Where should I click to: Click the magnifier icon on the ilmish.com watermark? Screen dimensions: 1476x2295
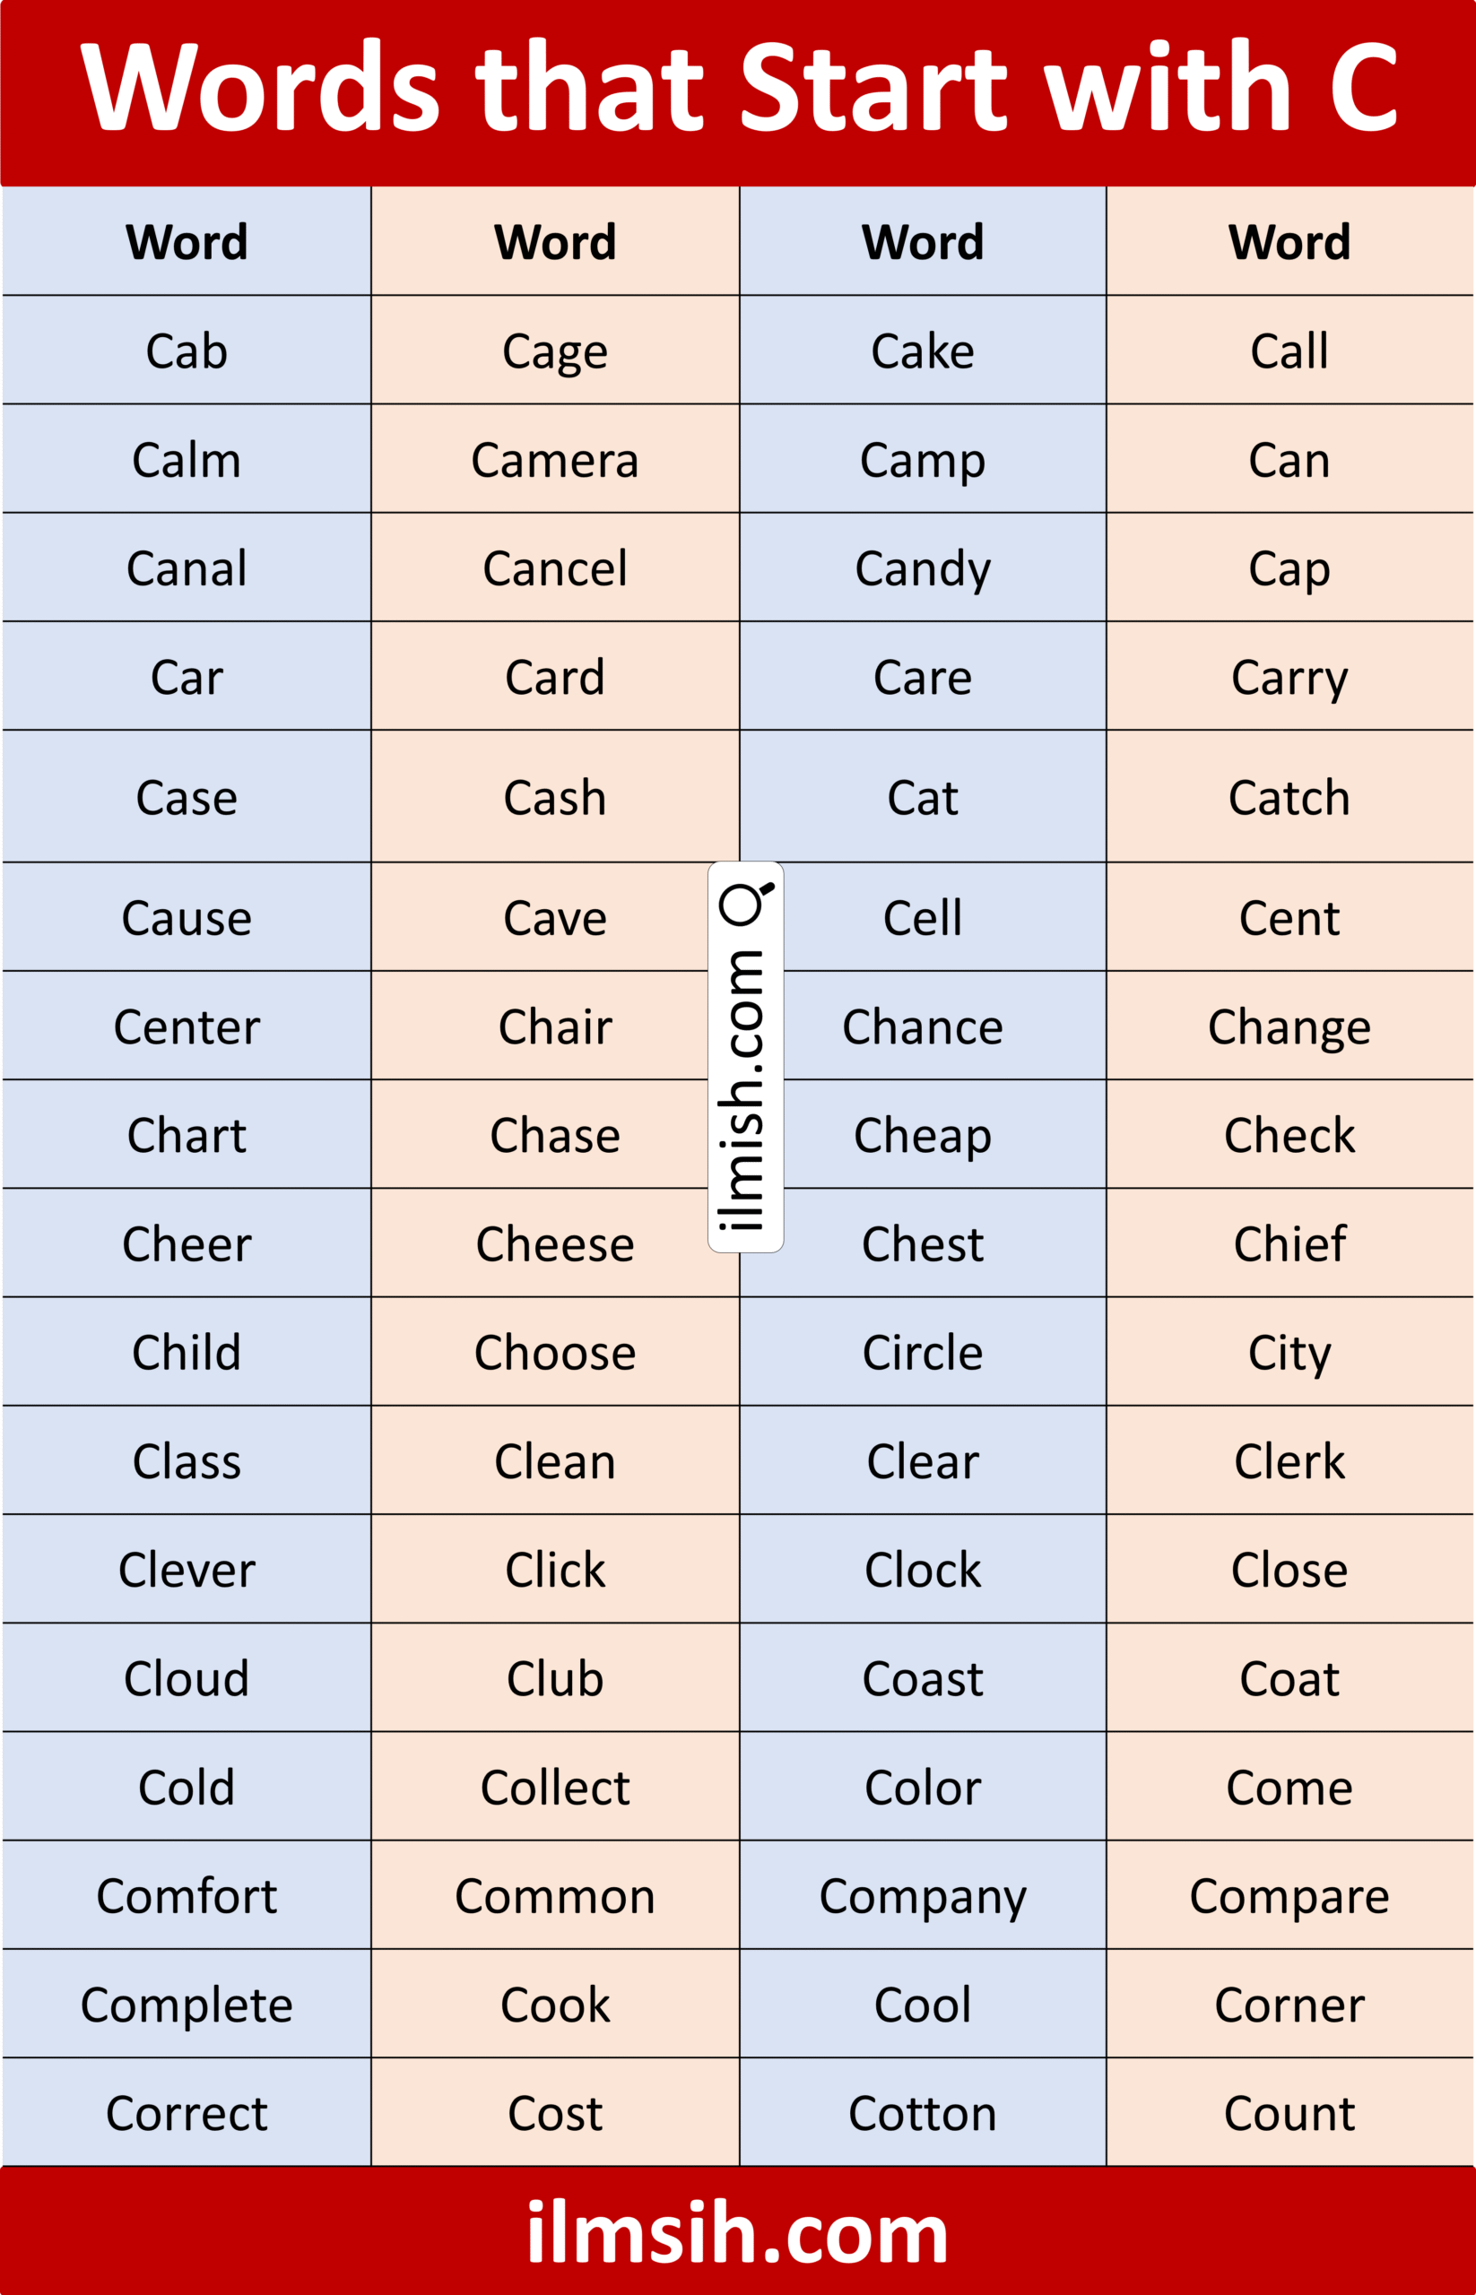click(746, 904)
